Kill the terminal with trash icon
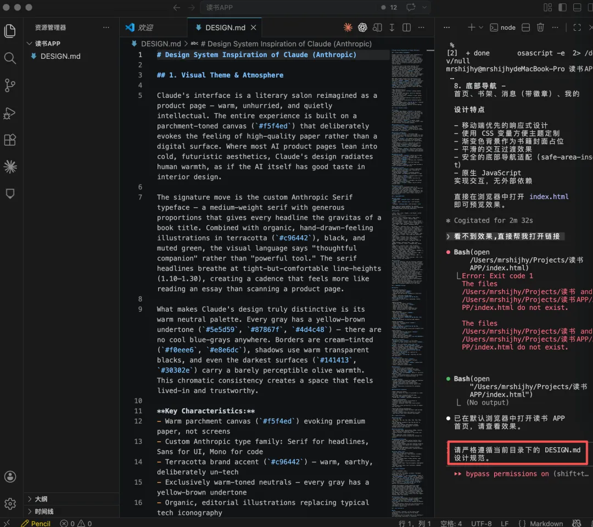 (540, 27)
